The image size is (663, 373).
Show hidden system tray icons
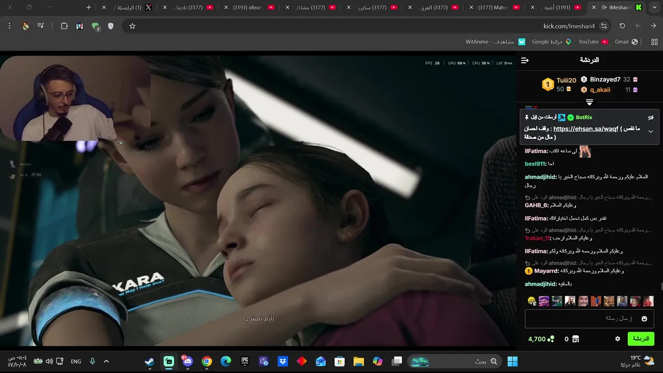106,361
